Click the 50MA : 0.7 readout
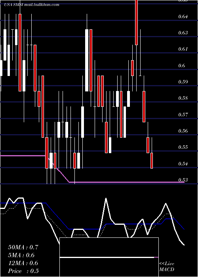 tap(23, 247)
